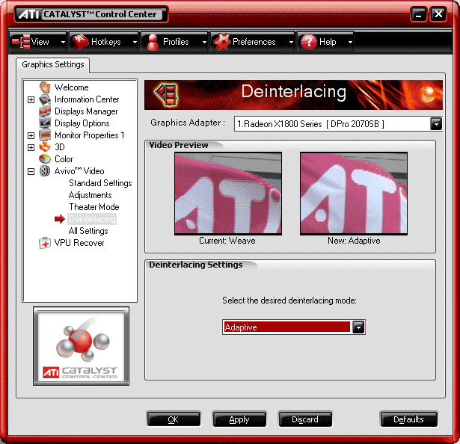Click the OK button
The height and width of the screenshot is (444, 460).
pyautogui.click(x=174, y=419)
